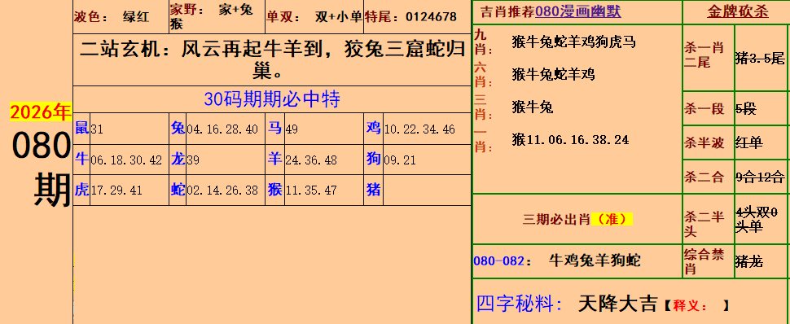This screenshot has width=790, height=324.
Task: Select the 六肖 row label
Action: click(483, 75)
